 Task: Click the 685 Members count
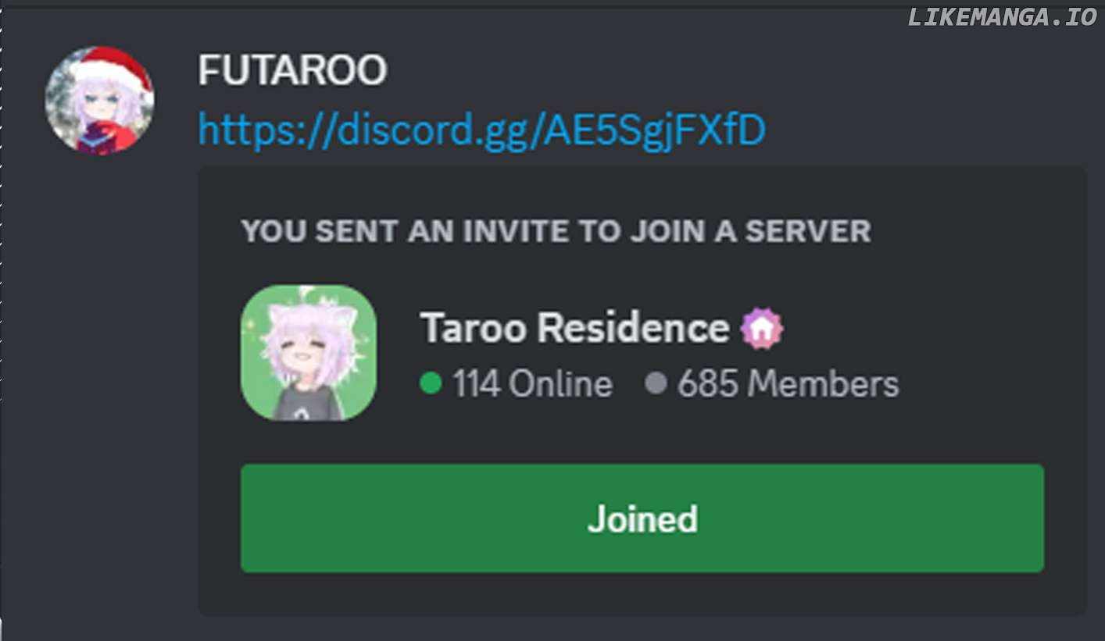coord(789,383)
